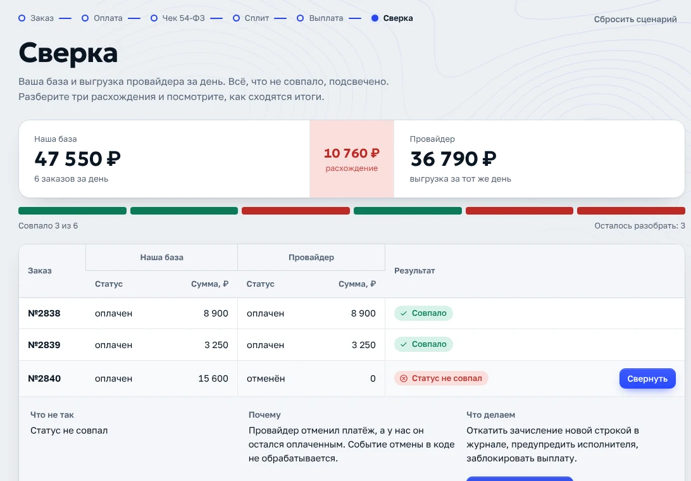Click the Совпало 3 из 6 label
The height and width of the screenshot is (481, 691).
tap(48, 226)
